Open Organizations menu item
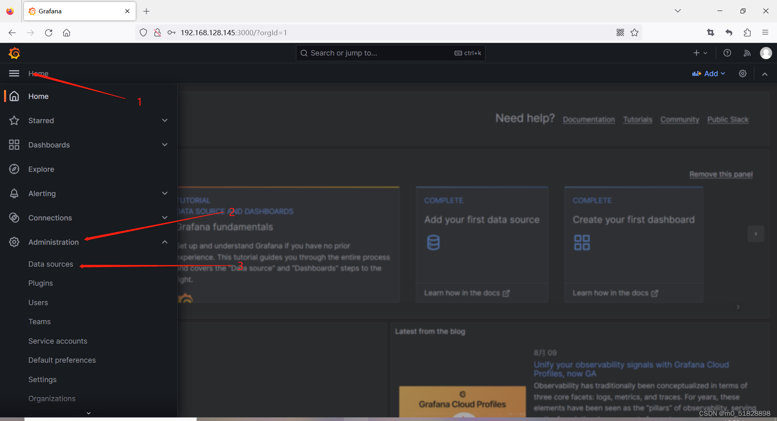This screenshot has height=421, width=777. tap(52, 399)
